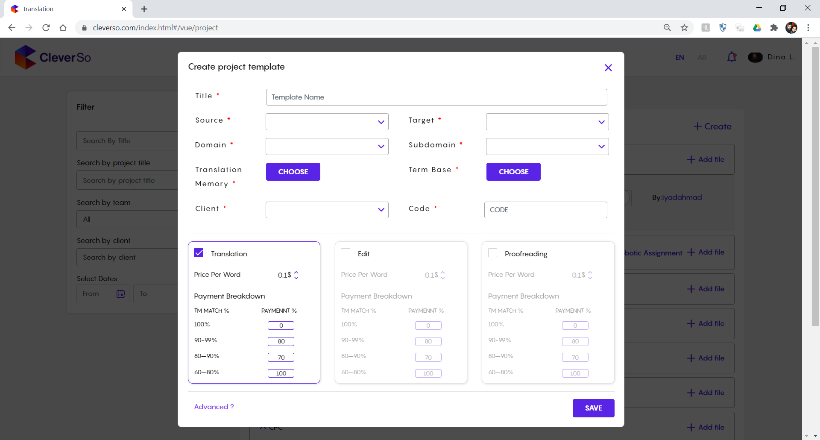This screenshot has width=820, height=440.
Task: Close the Create project template dialog
Action: coord(608,67)
